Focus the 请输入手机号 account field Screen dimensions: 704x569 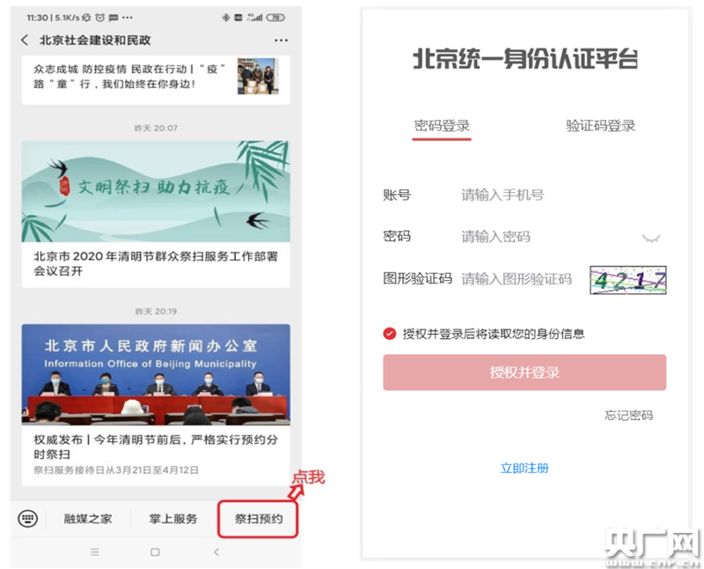click(546, 196)
